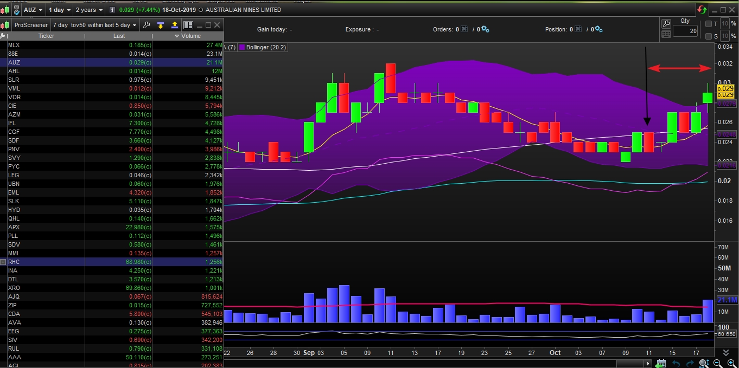Click the small wrench icon left of Ticker header

pyautogui.click(x=2, y=36)
